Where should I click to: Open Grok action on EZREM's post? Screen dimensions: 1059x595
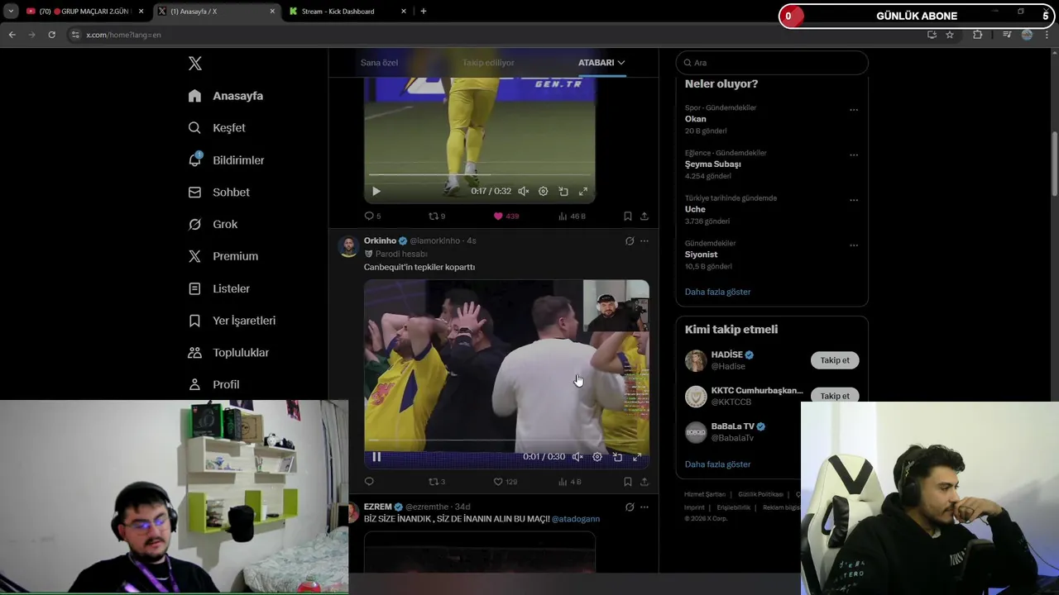click(x=630, y=507)
